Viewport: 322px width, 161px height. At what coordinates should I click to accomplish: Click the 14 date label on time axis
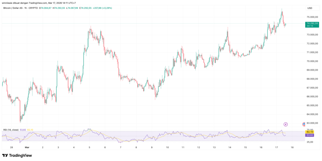point(230,147)
